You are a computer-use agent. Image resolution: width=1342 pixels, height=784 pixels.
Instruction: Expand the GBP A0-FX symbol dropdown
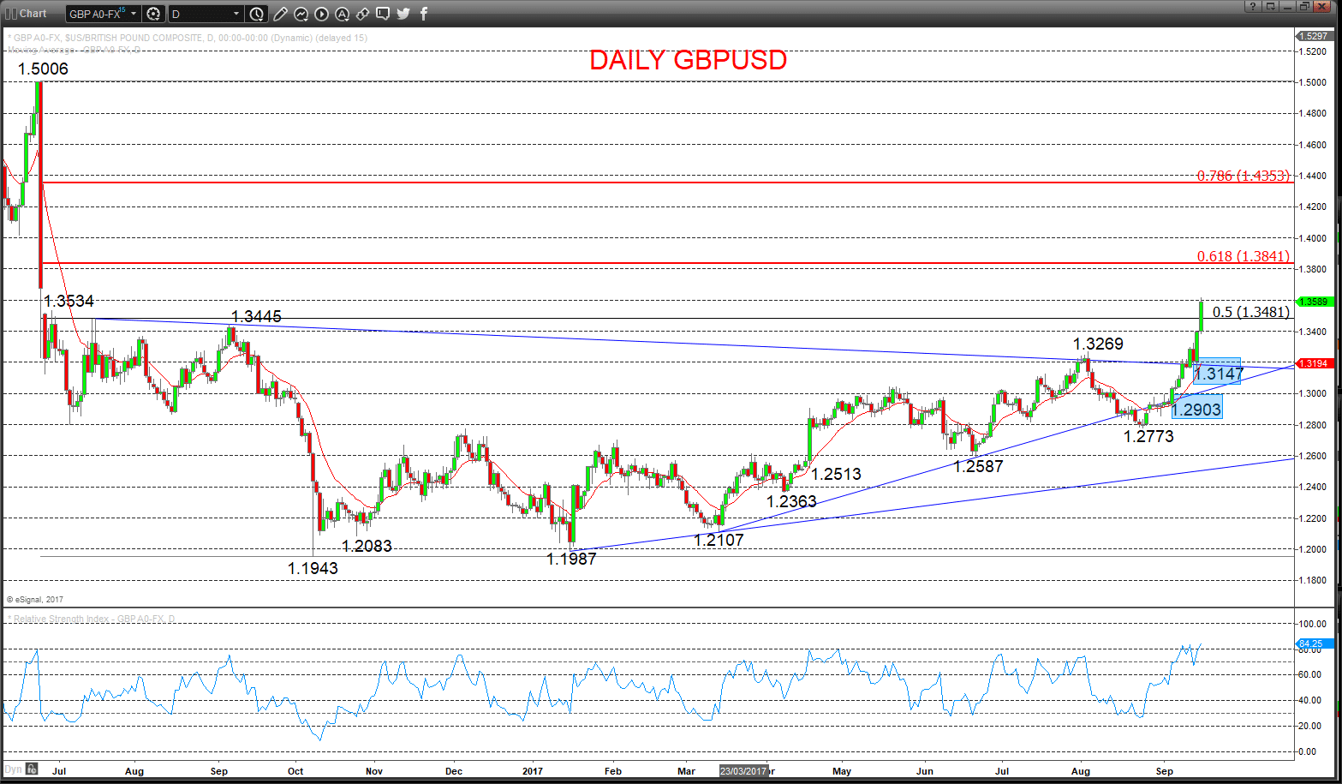(134, 14)
